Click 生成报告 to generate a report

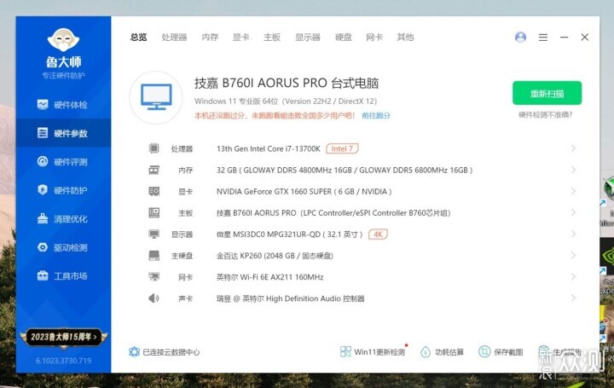coord(560,351)
